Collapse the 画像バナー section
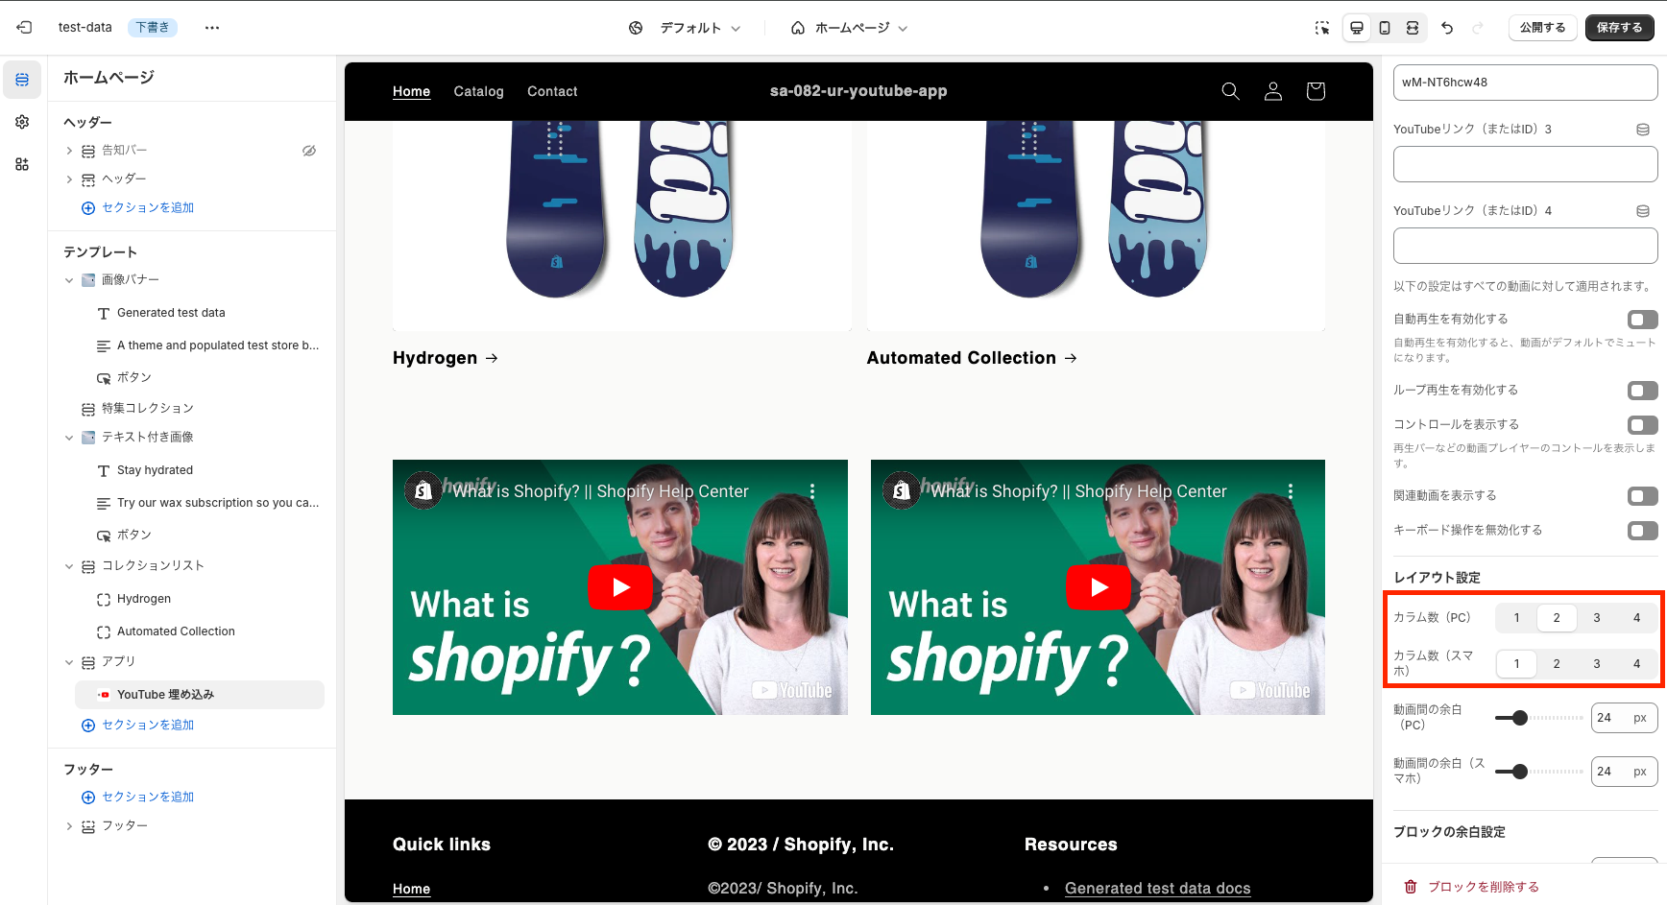This screenshot has height=905, width=1667. [69, 280]
